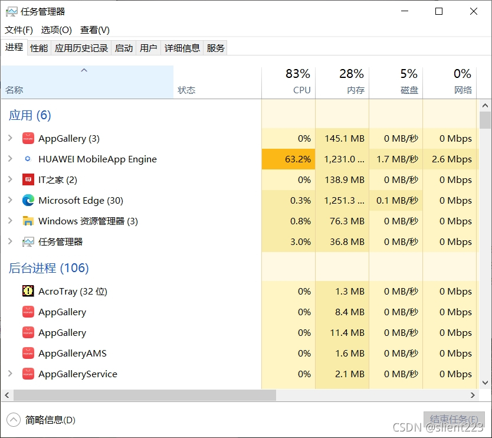This screenshot has height=438, width=492.
Task: Expand the AppGalleryService process row
Action: [10, 374]
